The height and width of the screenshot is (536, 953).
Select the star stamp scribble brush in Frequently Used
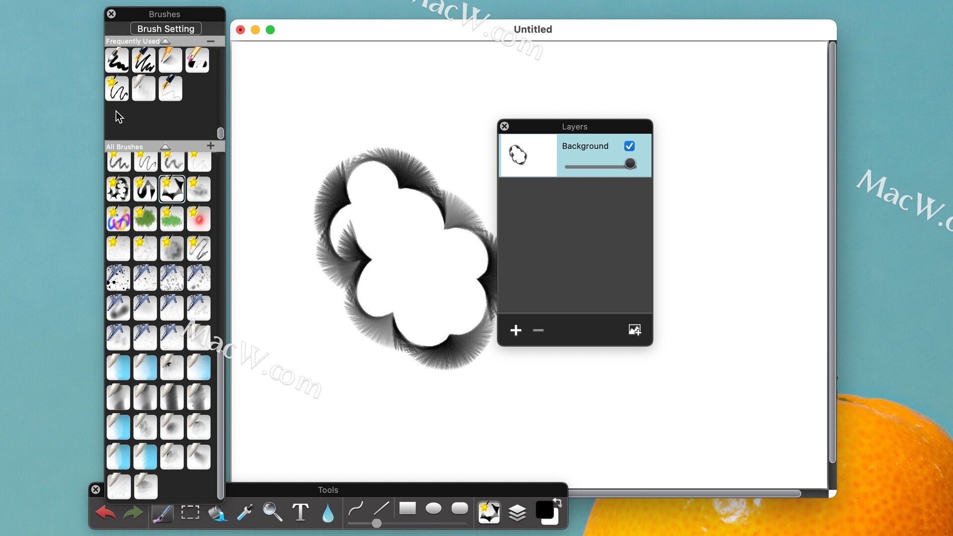[117, 88]
